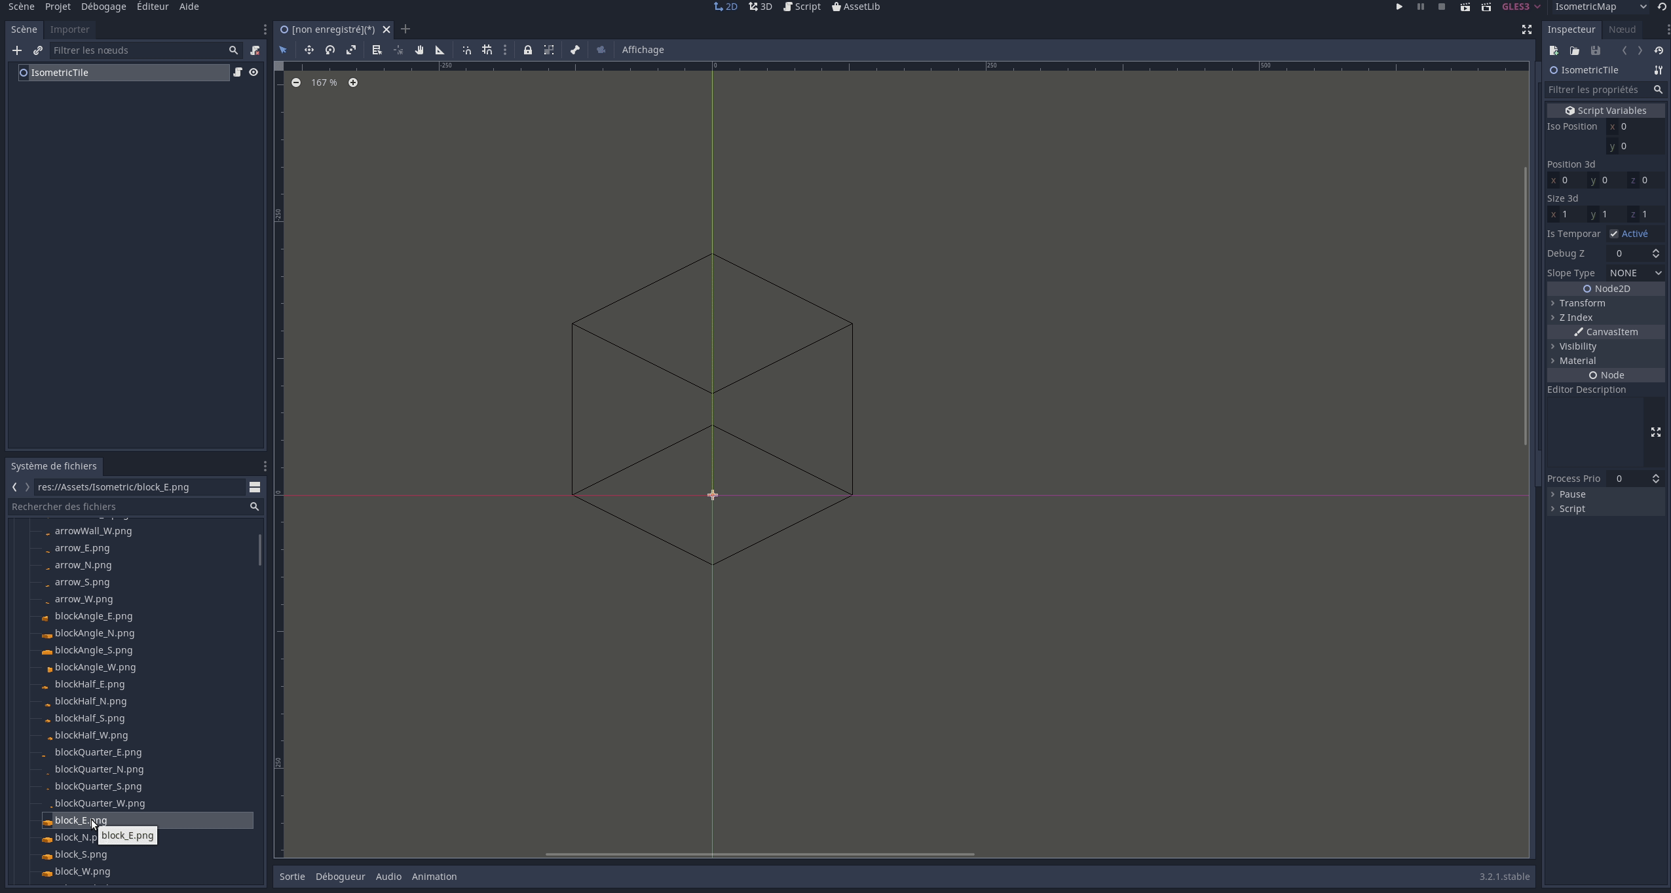The image size is (1671, 893).
Task: Open the Sortie output panel
Action: (x=292, y=877)
